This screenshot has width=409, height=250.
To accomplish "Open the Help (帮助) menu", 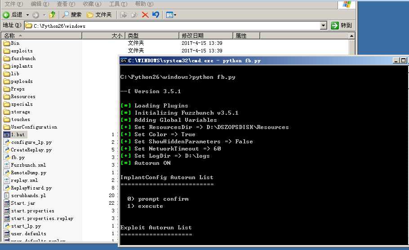I will pyautogui.click(x=144, y=4).
